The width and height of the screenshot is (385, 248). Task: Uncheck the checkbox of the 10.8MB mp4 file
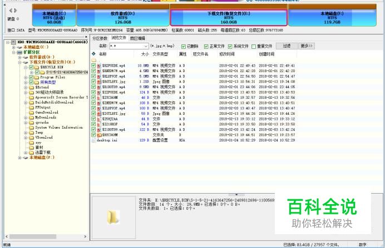click(93, 65)
